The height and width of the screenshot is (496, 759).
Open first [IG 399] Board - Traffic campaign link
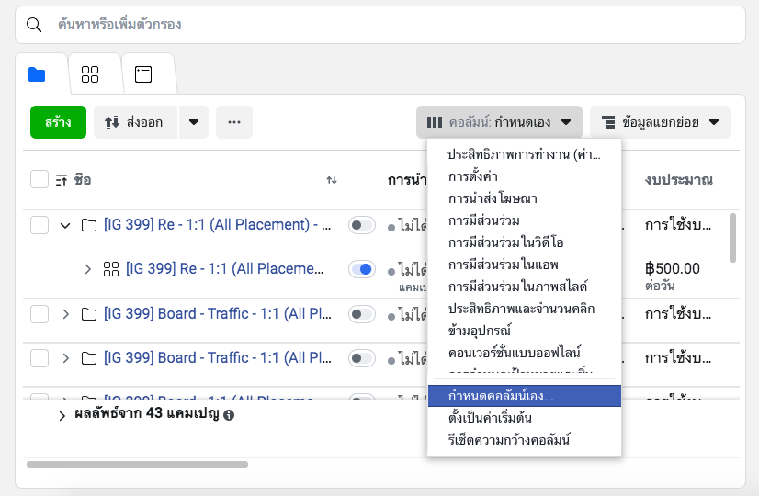point(218,313)
